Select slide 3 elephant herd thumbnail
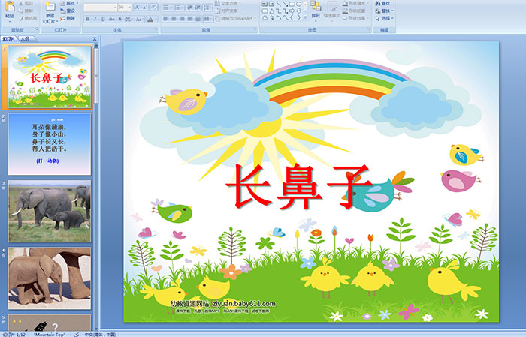 pos(50,211)
